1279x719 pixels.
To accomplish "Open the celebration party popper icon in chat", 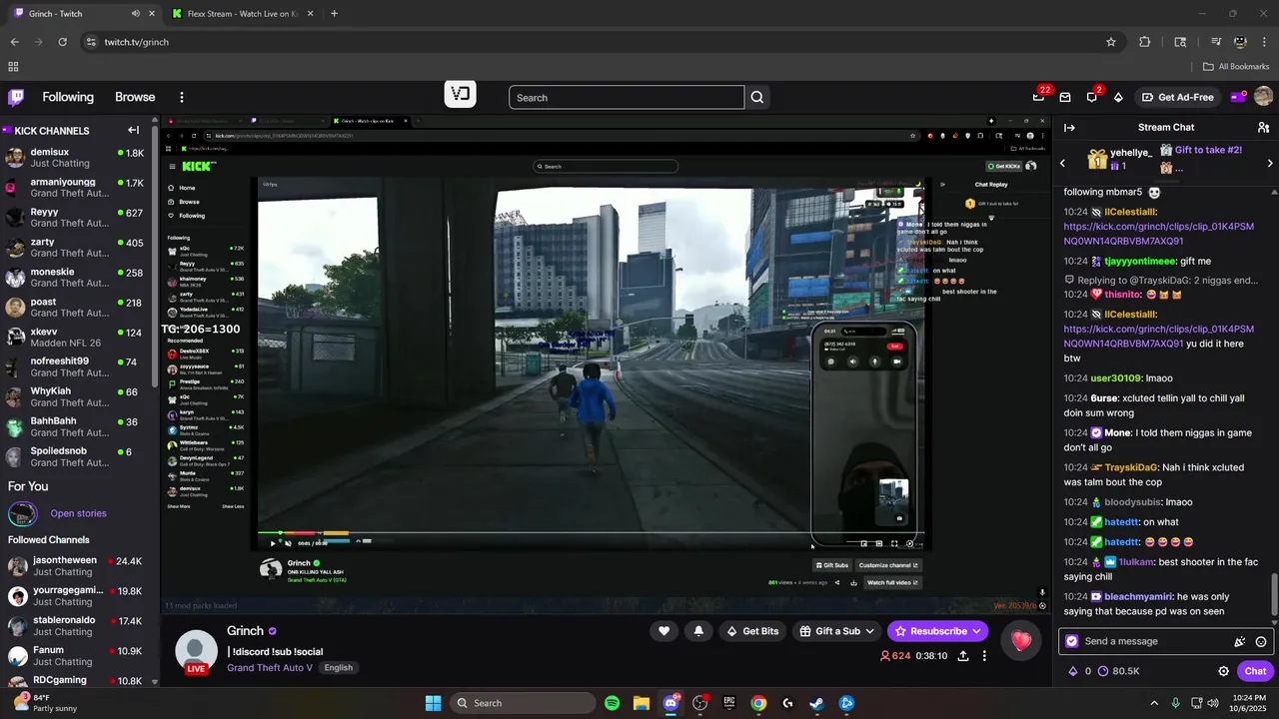I will pos(1240,642).
